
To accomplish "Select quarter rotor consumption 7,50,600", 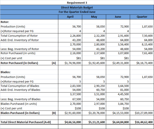I will 147,36.
